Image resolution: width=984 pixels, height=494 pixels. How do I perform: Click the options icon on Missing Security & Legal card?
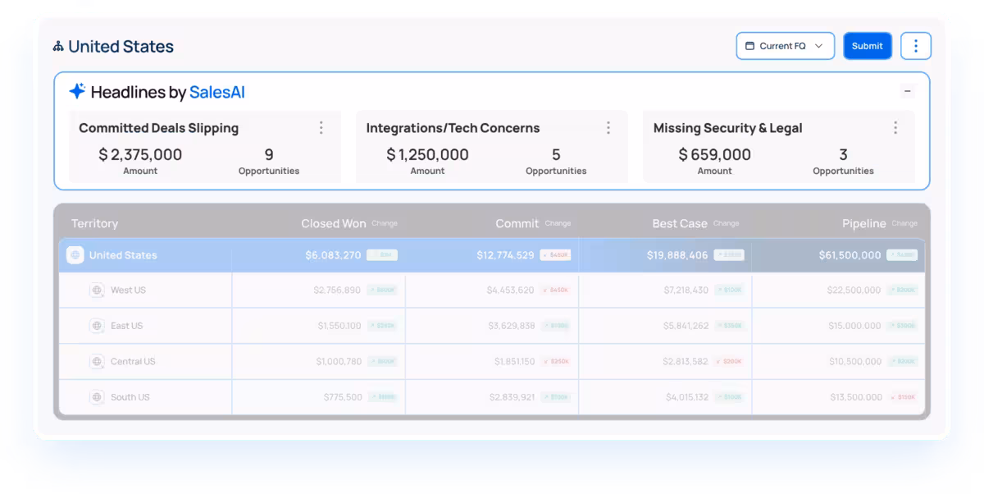(x=895, y=127)
